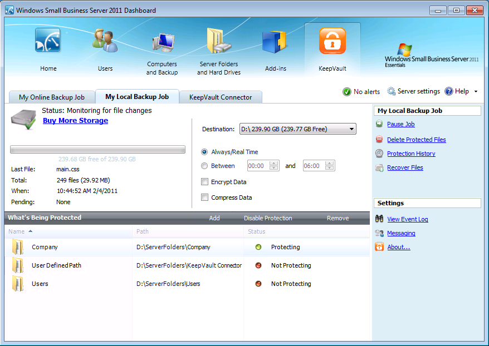489x346 pixels.
Task: Click the Protection History clock icon
Action: pos(379,153)
